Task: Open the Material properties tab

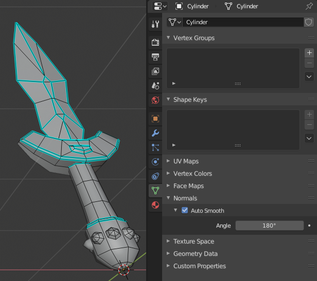Action: [x=155, y=205]
